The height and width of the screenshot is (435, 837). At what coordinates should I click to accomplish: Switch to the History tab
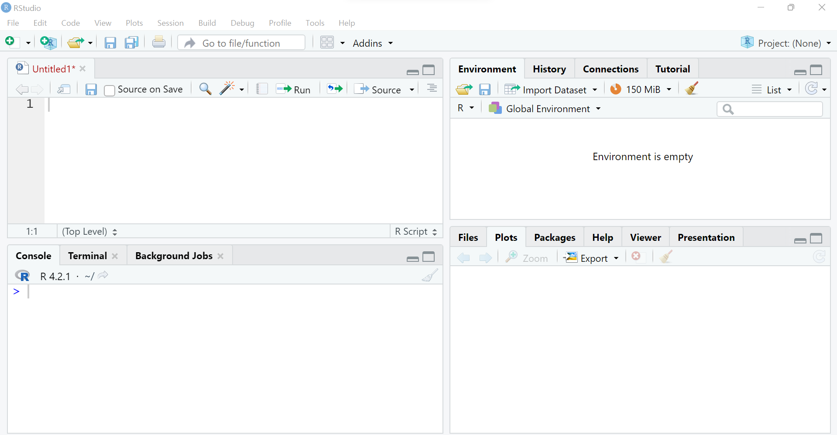pyautogui.click(x=549, y=69)
